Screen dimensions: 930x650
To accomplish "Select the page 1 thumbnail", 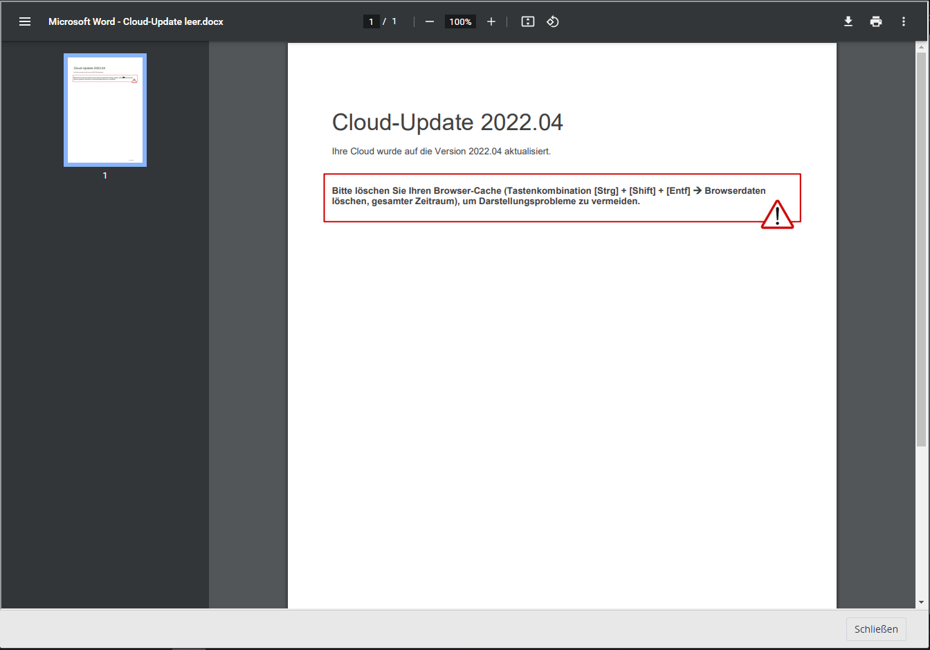I will 105,110.
